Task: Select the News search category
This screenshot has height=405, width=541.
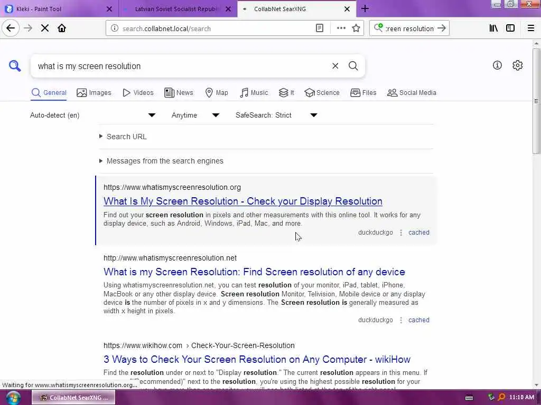Action: 179,93
